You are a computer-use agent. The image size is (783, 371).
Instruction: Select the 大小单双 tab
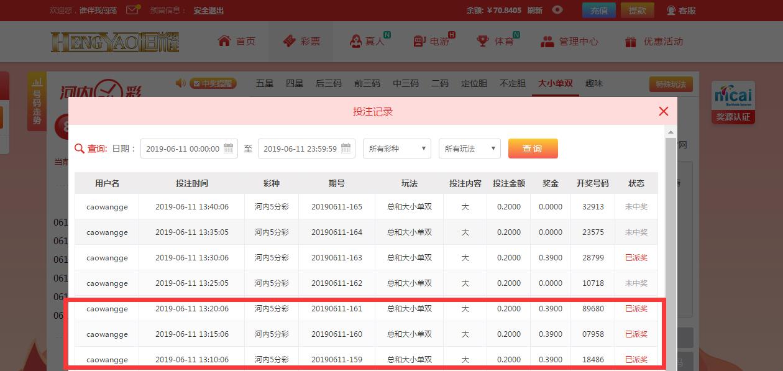click(555, 83)
